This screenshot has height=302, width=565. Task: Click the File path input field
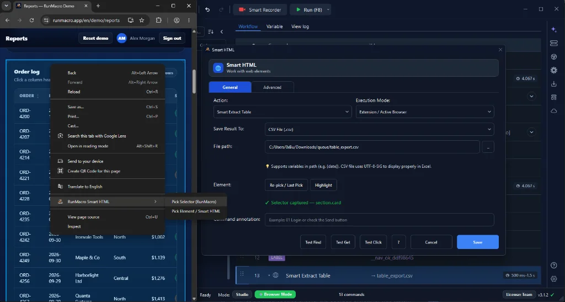point(372,147)
